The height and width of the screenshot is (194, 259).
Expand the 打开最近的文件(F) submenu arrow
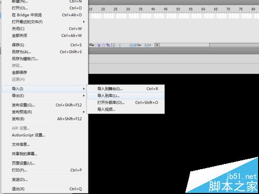coord(84,22)
